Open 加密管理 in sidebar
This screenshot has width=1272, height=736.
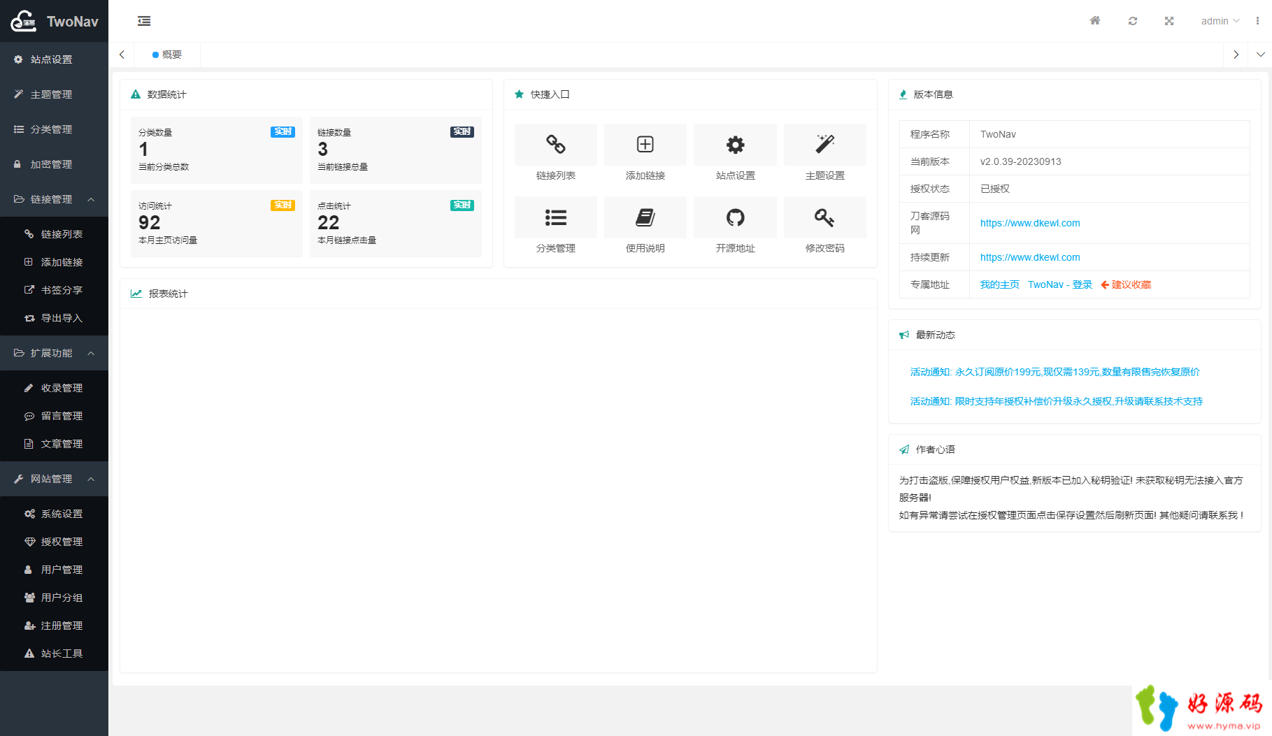[54, 164]
